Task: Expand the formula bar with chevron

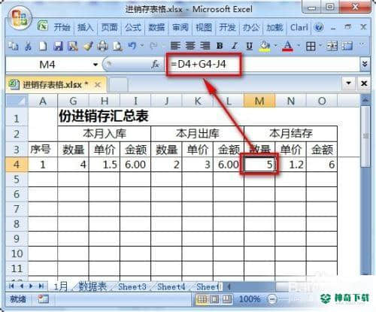Action: [365, 65]
